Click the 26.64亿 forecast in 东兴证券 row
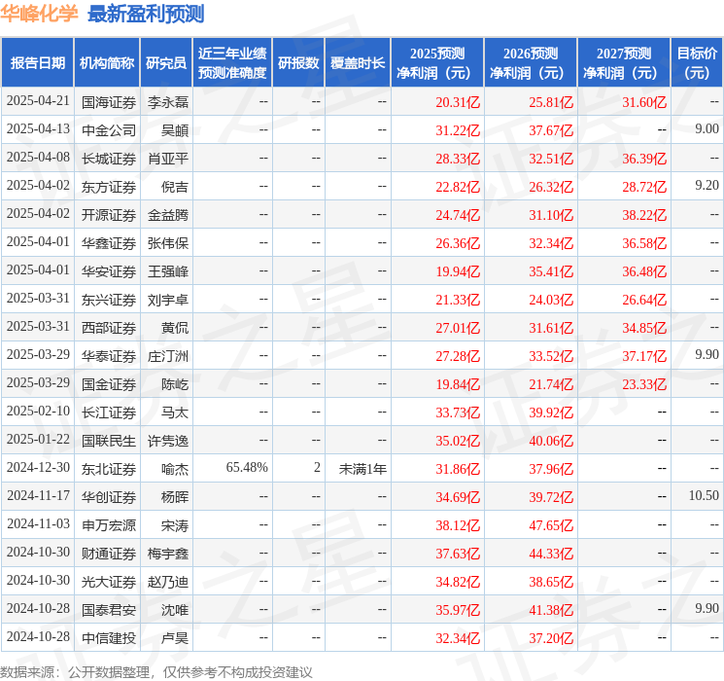Viewport: 724px width, 681px height. [644, 300]
